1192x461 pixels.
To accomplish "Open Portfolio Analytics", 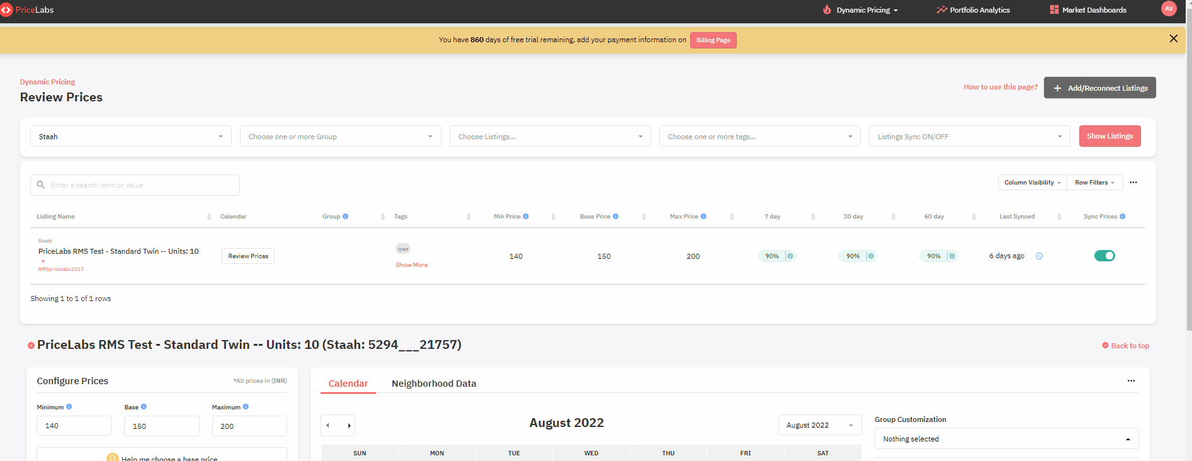I will tap(973, 10).
